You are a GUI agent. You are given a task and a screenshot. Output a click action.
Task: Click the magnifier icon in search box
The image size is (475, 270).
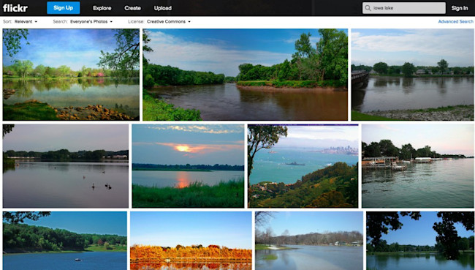368,8
